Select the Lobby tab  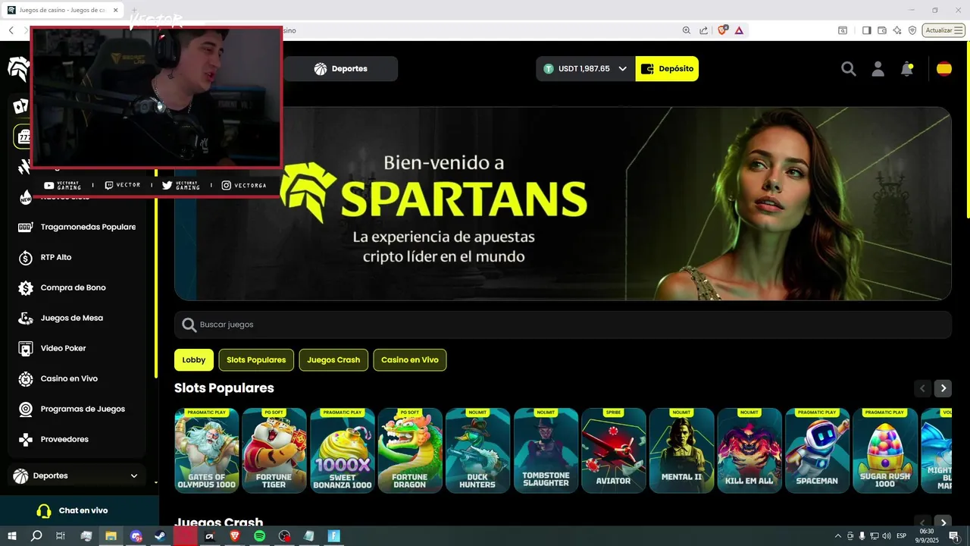coord(194,360)
